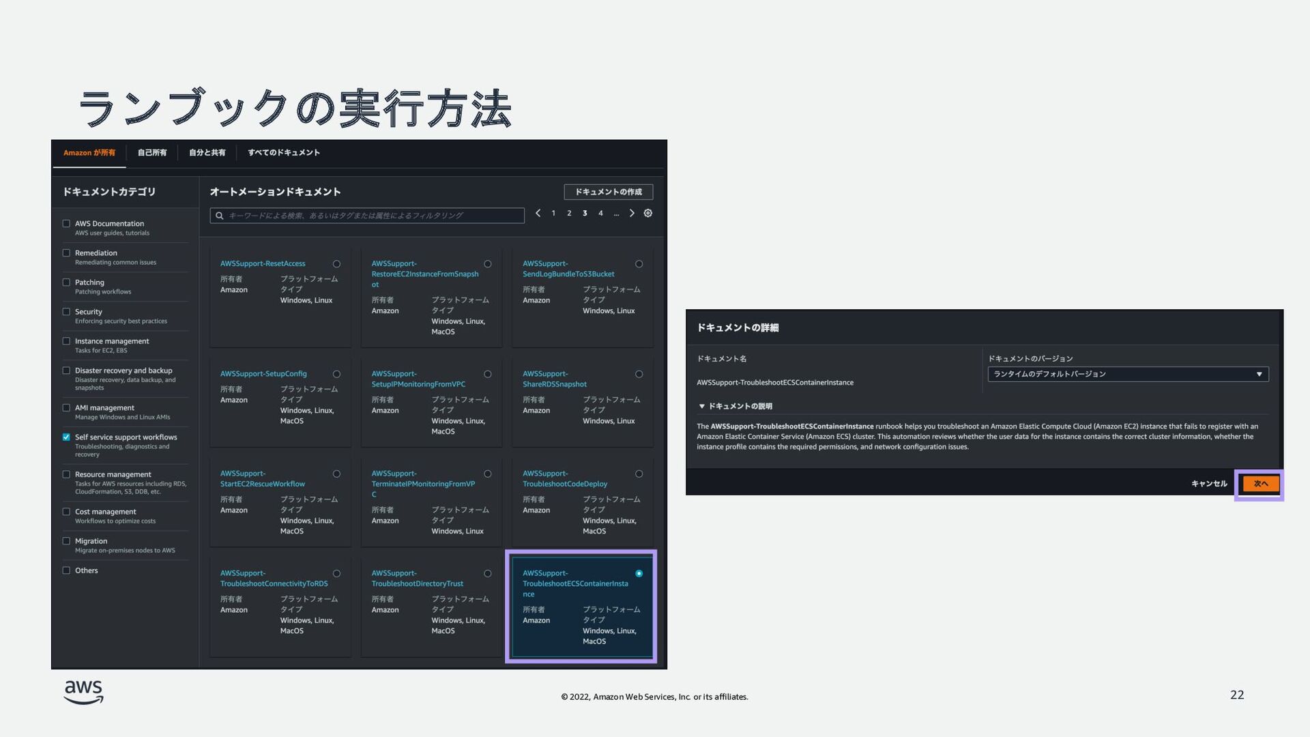Screen dimensions: 1310x737
Task: Check the Migration category
Action: coord(66,541)
